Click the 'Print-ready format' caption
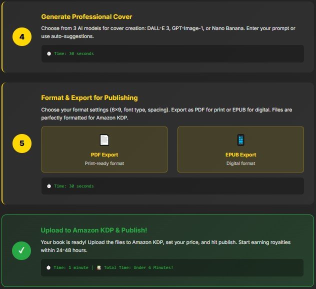This screenshot has height=289, width=316. tap(104, 163)
